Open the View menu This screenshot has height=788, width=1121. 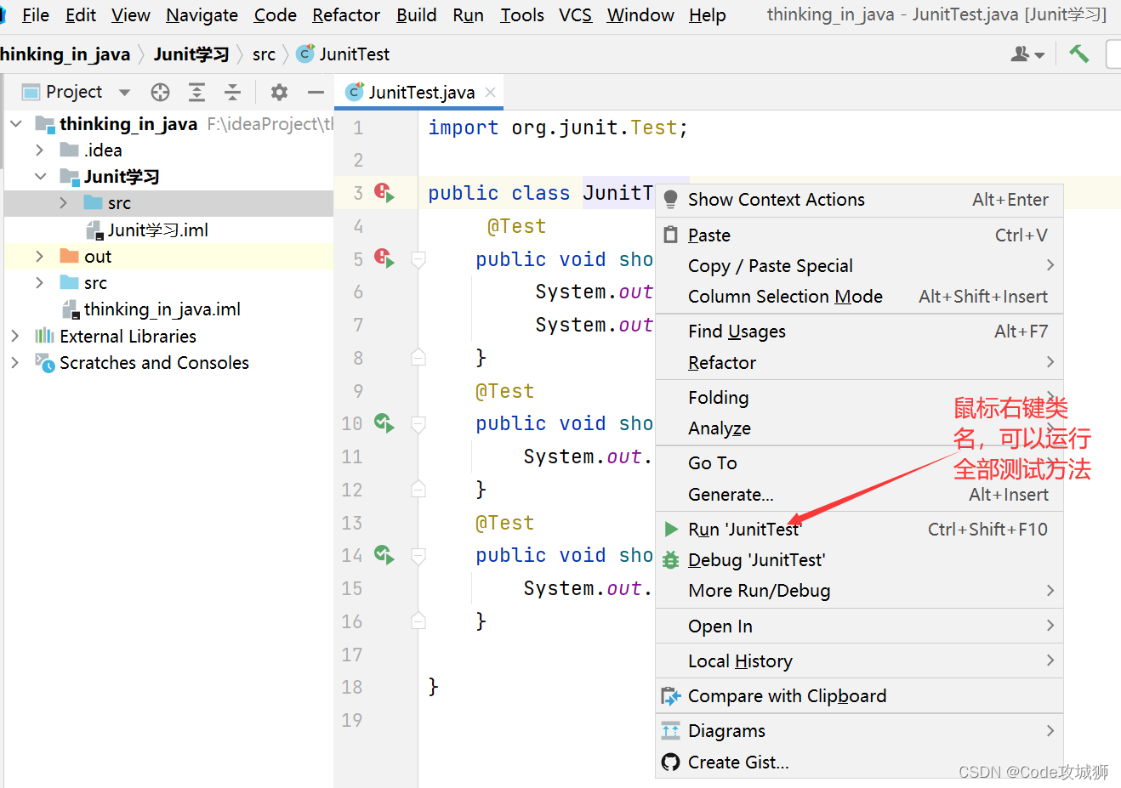tap(131, 15)
